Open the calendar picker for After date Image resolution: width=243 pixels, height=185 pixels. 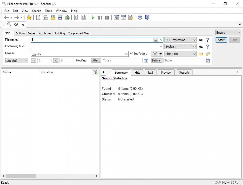[146, 60]
